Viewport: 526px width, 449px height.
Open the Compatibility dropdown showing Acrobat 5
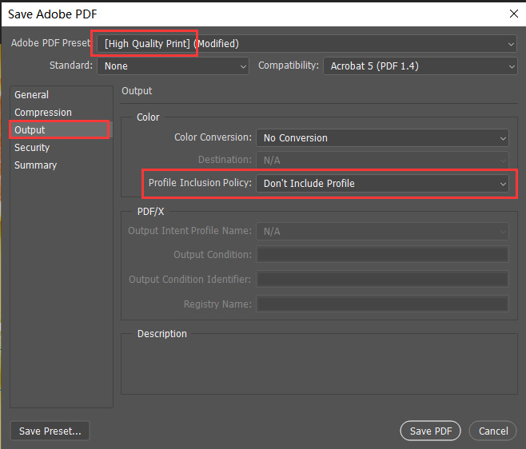(420, 66)
